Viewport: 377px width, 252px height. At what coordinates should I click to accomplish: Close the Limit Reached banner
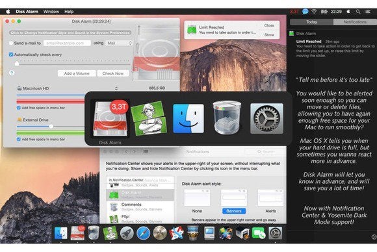pos(269,25)
